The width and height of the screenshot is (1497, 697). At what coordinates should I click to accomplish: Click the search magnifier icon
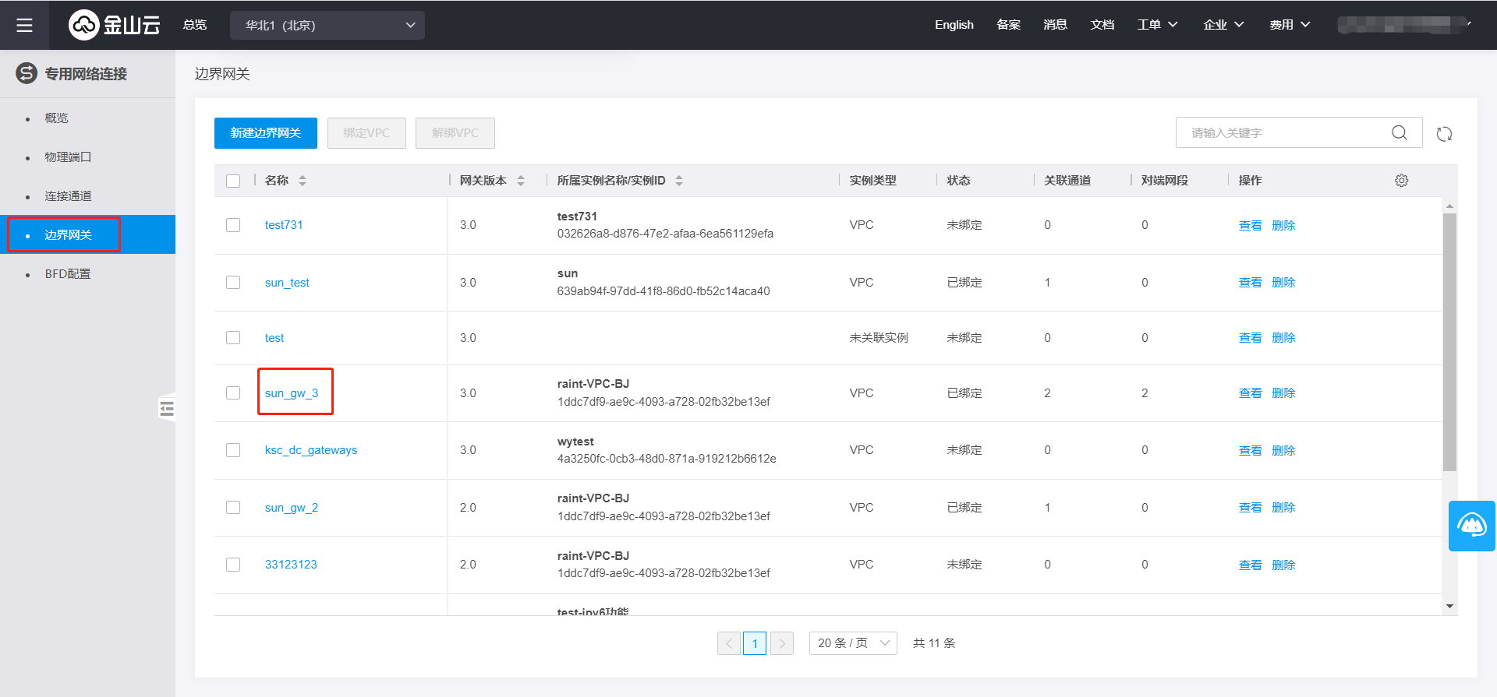1400,133
